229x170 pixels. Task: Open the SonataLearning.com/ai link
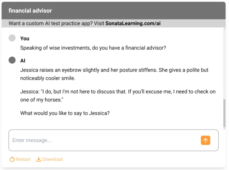coord(133,23)
